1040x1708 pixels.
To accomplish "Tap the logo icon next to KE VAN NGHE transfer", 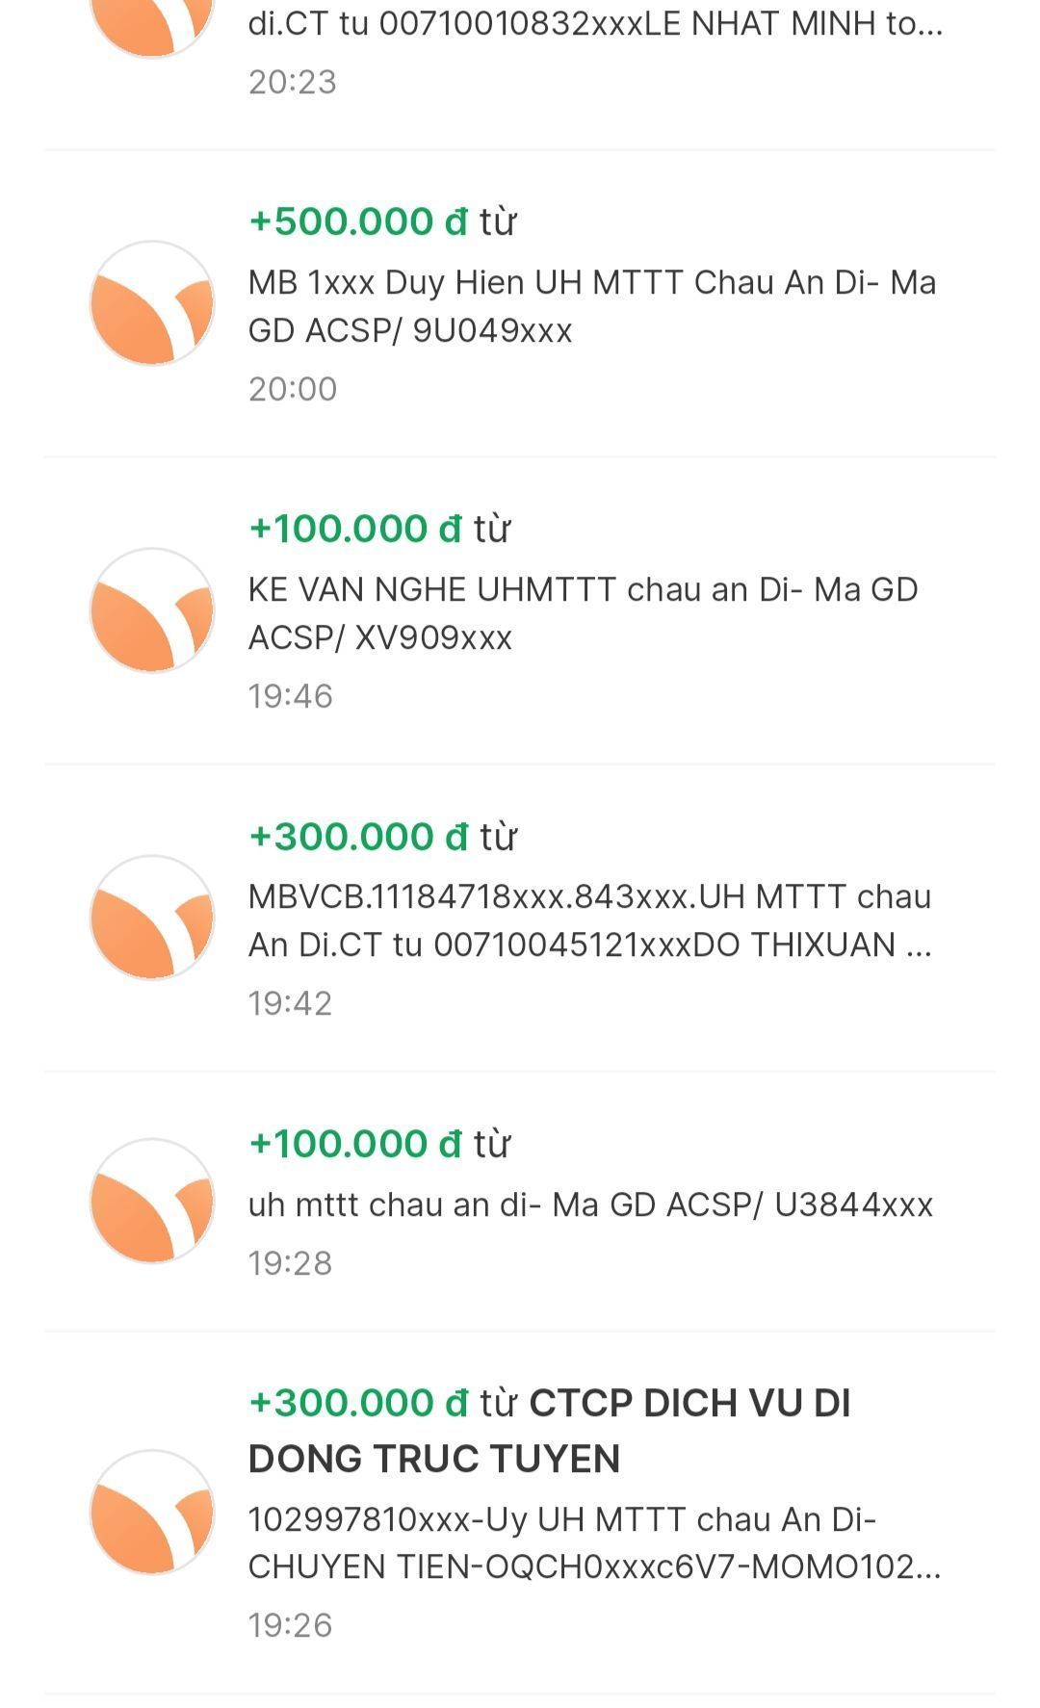I will click(152, 610).
